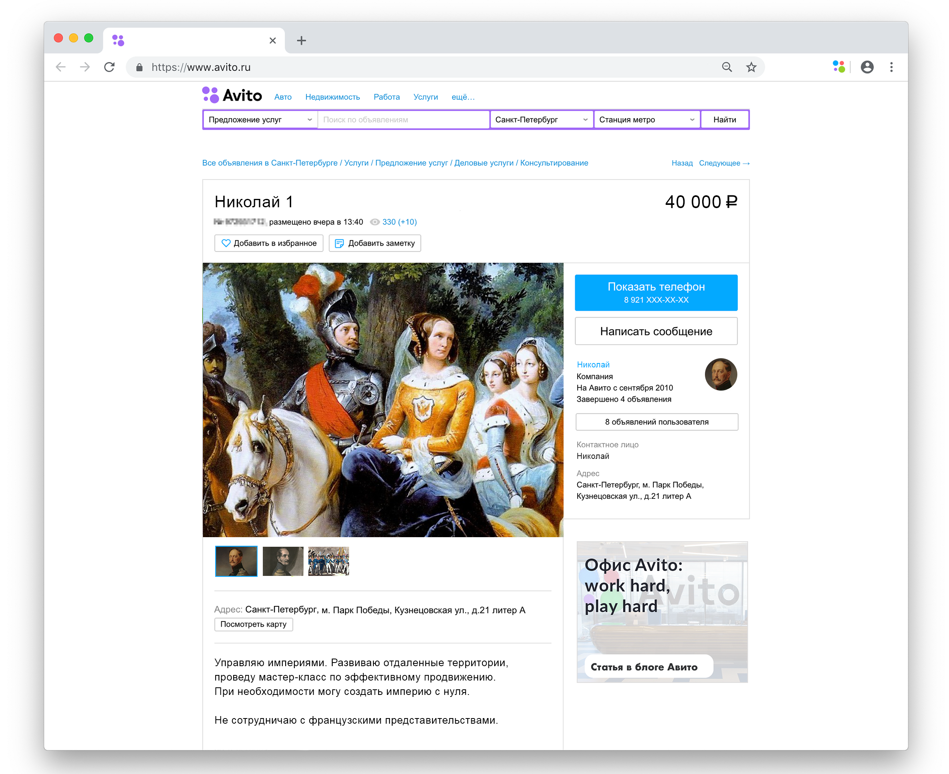This screenshot has height=774, width=949.
Task: Add a note to this listing
Action: click(375, 243)
